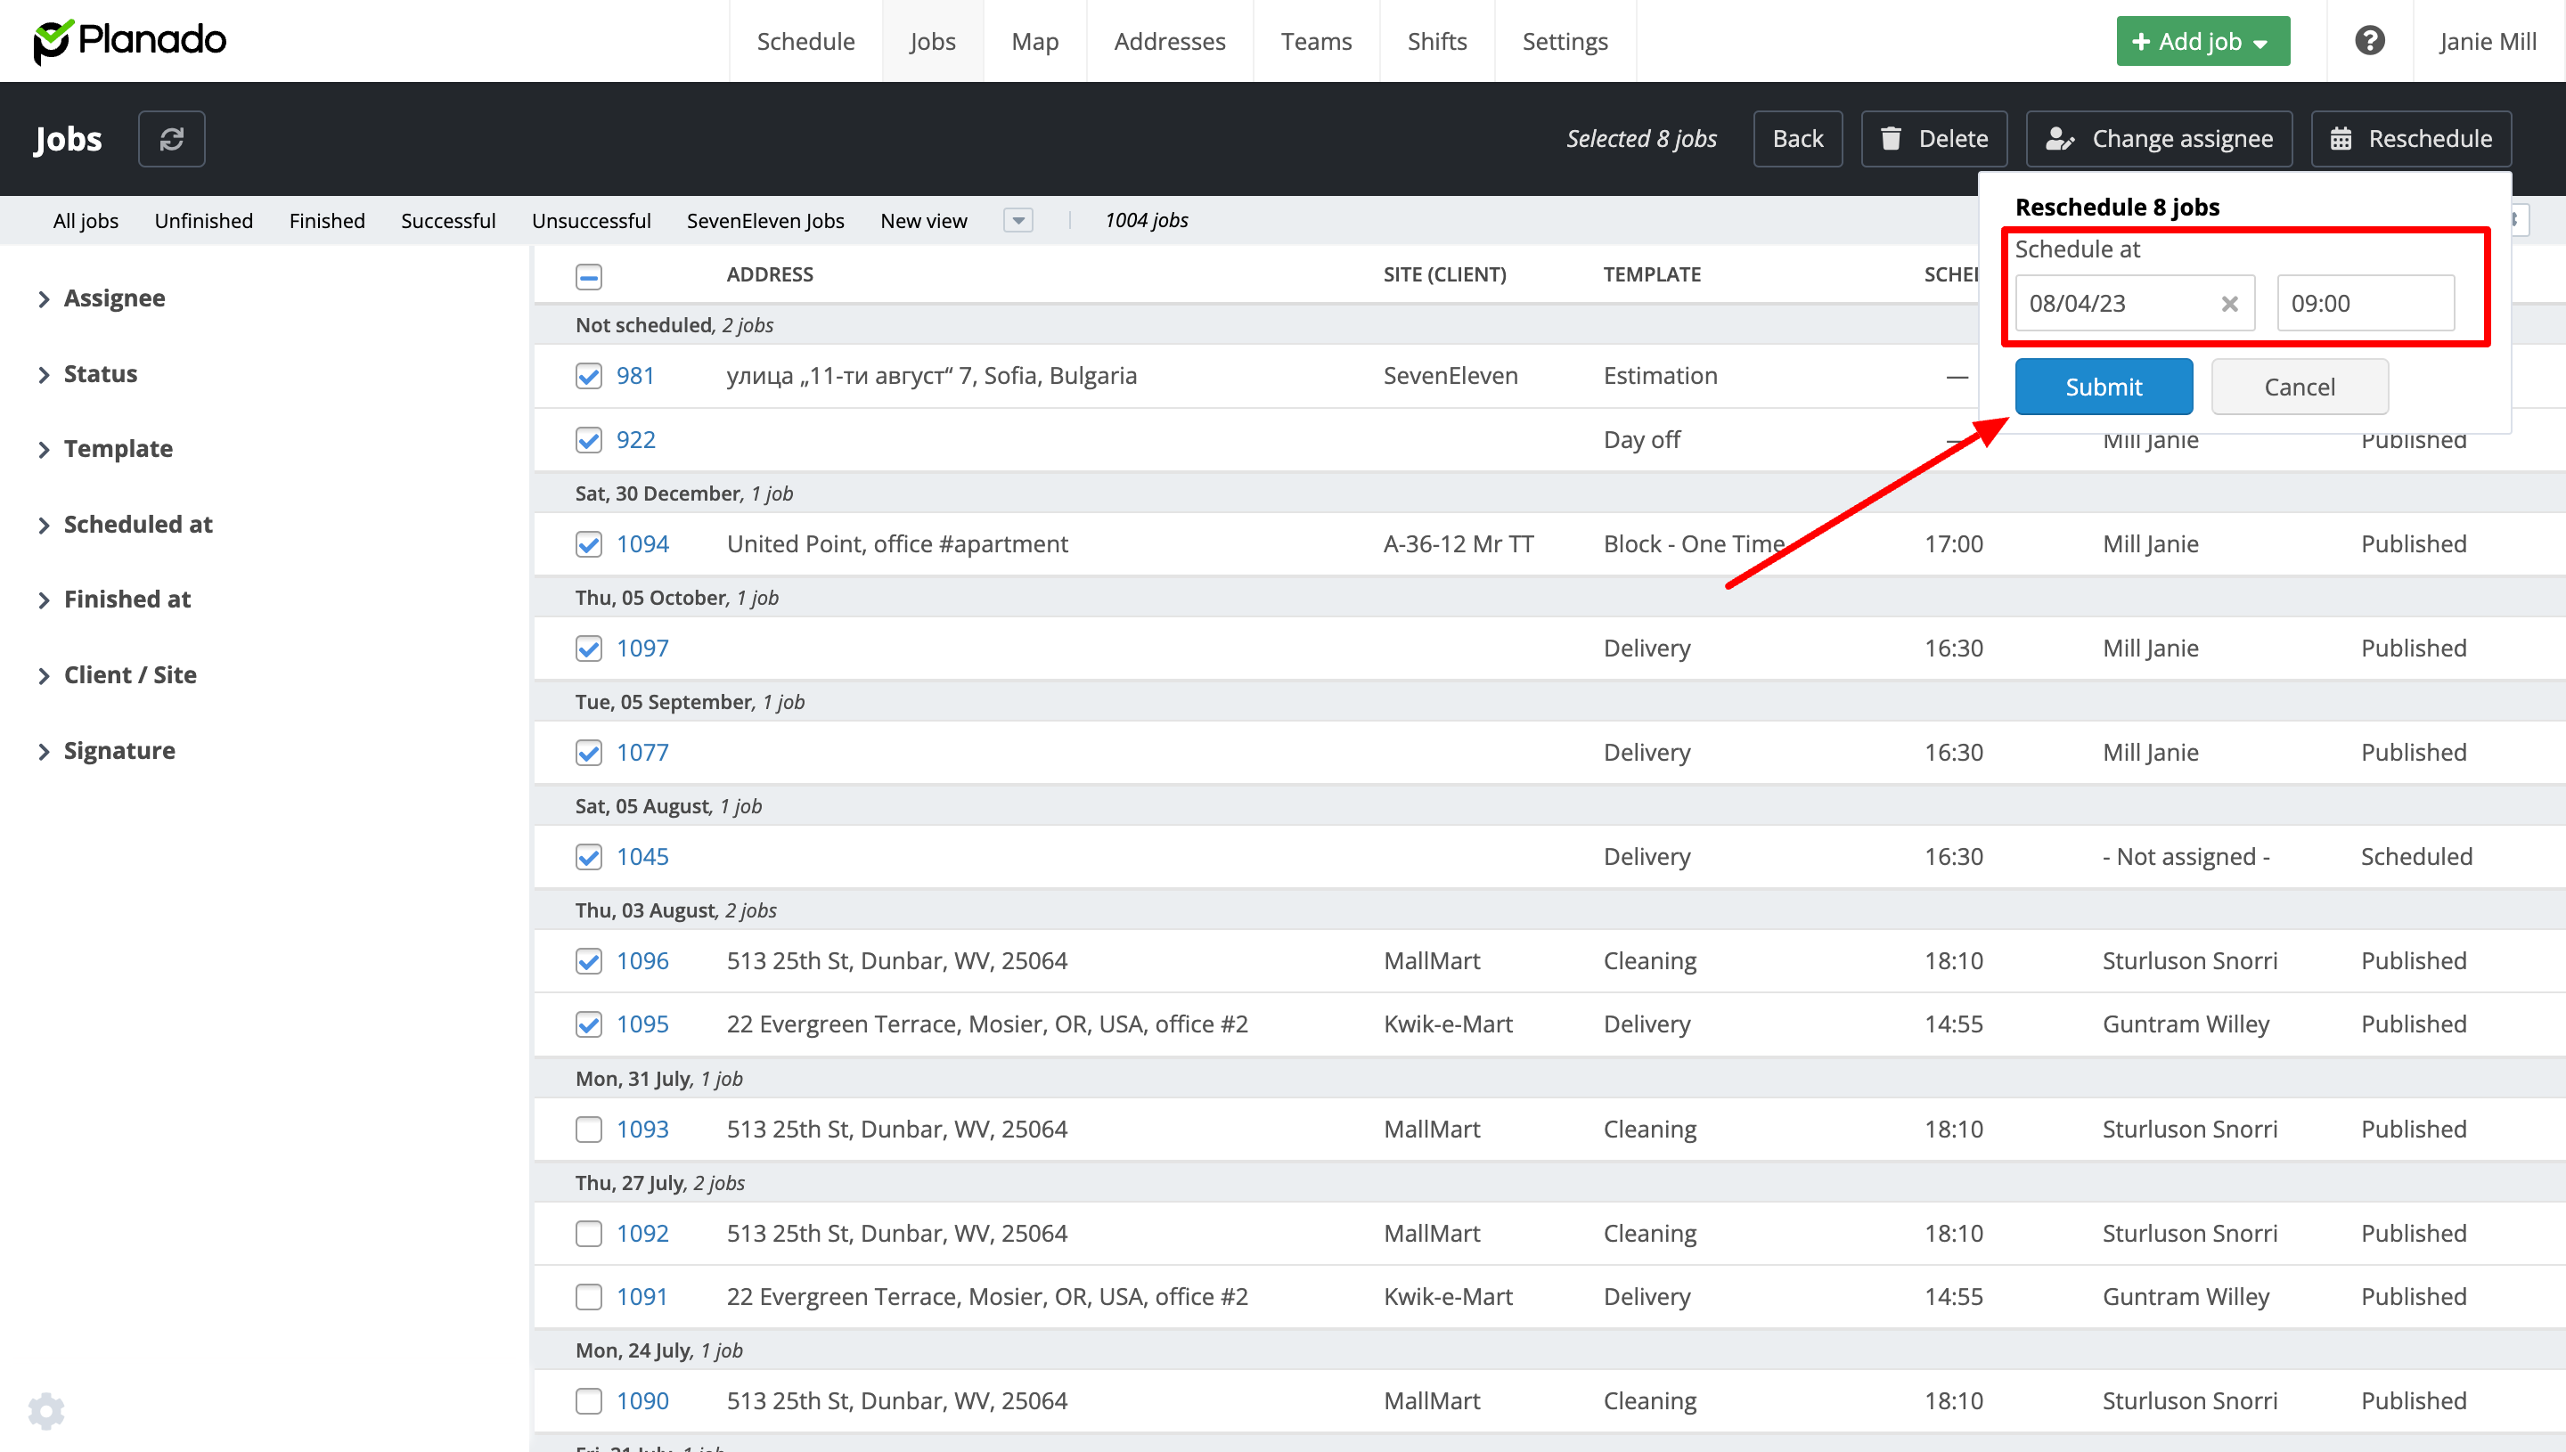Expand the Scheduled at filter

coord(137,525)
